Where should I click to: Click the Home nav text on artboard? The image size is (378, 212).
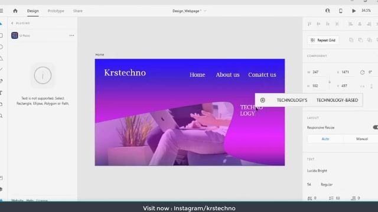pos(197,75)
